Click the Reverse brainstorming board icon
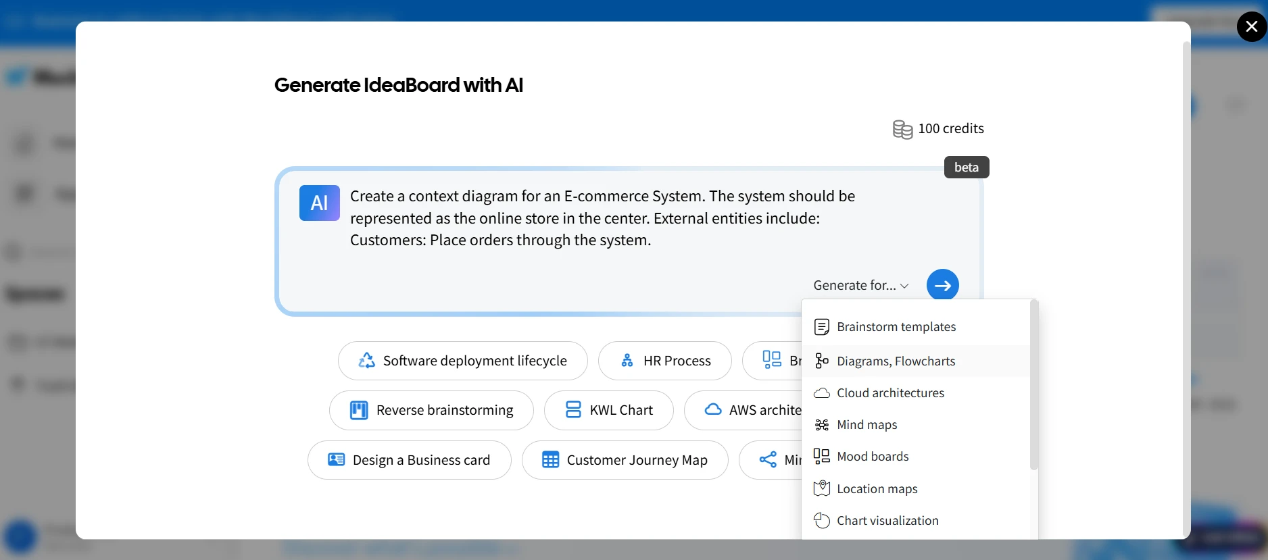 [359, 411]
